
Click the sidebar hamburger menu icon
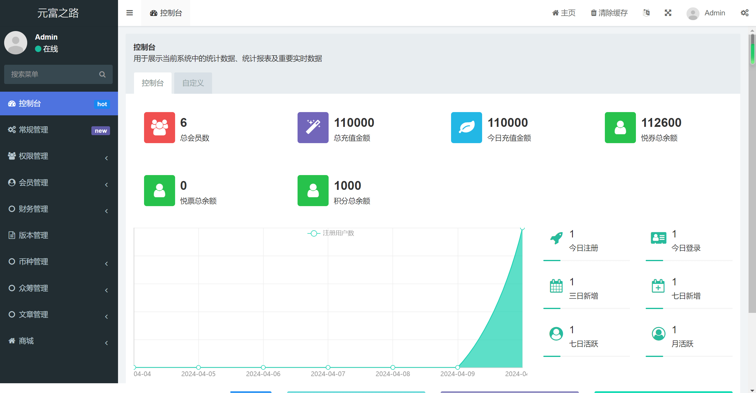click(x=130, y=13)
